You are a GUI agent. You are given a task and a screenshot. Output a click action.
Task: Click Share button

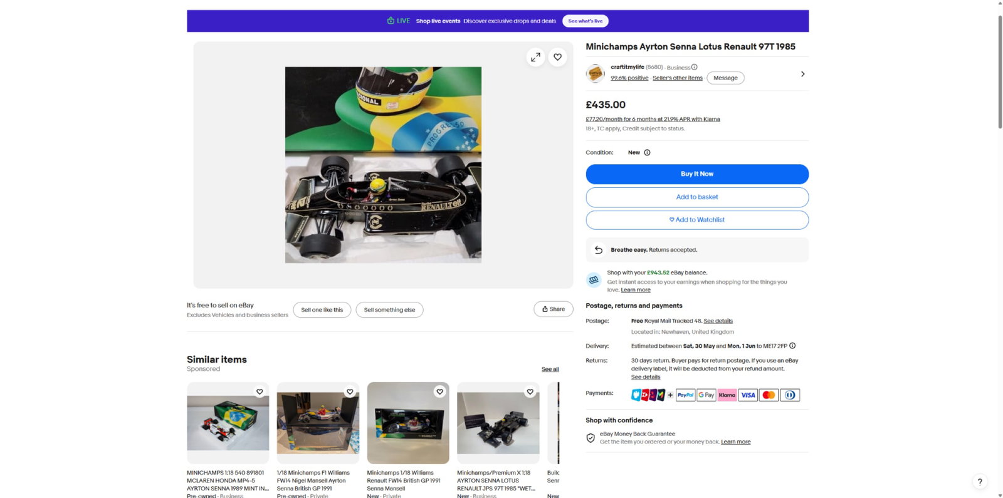(x=554, y=309)
